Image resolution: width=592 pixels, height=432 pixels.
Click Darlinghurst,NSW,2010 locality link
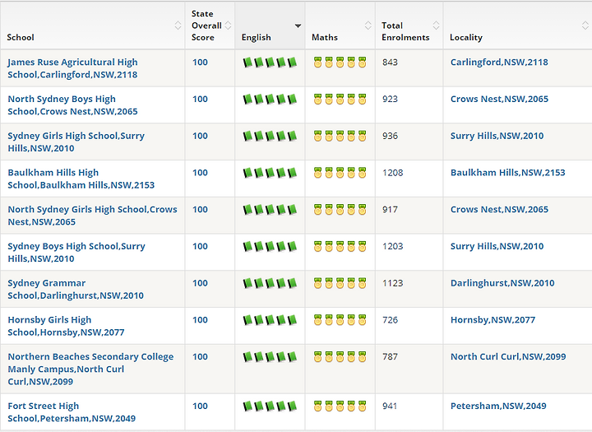click(x=502, y=283)
